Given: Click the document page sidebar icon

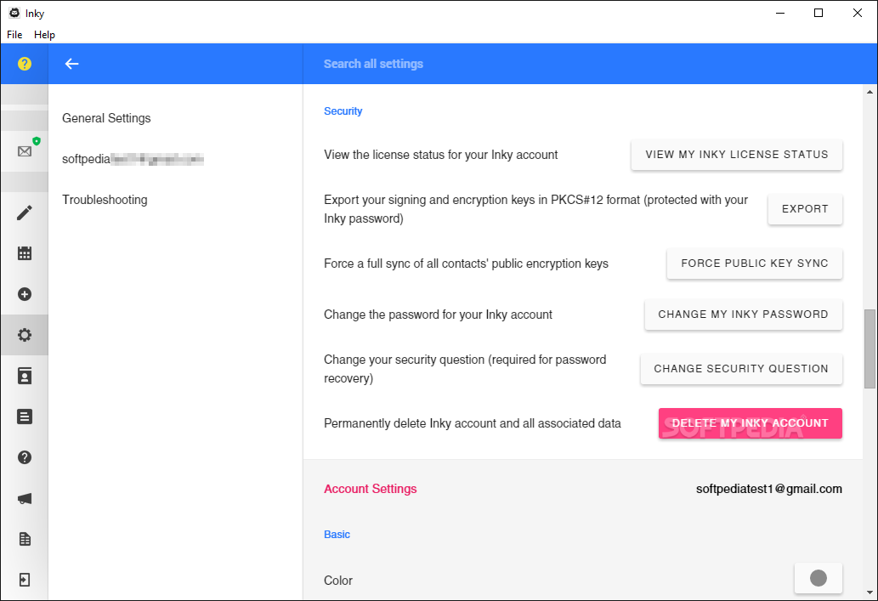Looking at the screenshot, I should click(25, 539).
